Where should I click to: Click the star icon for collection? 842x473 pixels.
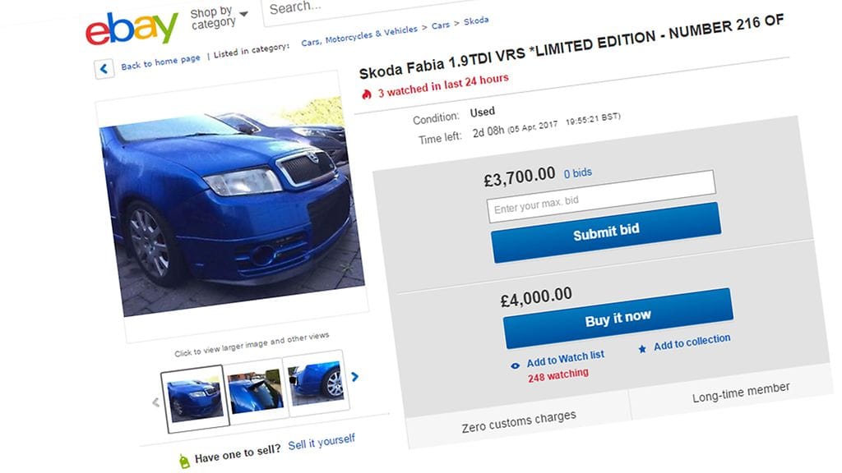click(x=642, y=349)
